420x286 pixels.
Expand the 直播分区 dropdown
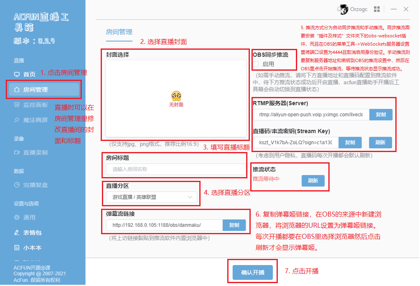click(x=152, y=197)
